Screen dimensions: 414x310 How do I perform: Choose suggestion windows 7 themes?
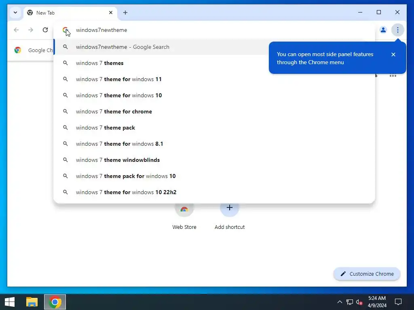214,63
